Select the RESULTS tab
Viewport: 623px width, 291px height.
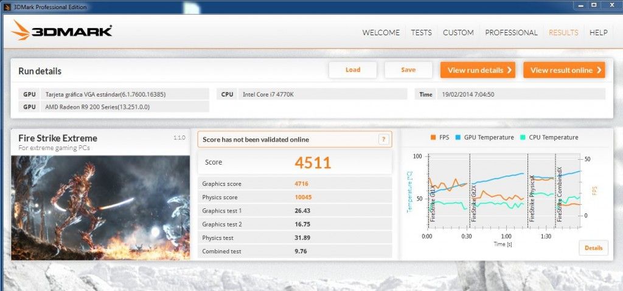pyautogui.click(x=563, y=33)
